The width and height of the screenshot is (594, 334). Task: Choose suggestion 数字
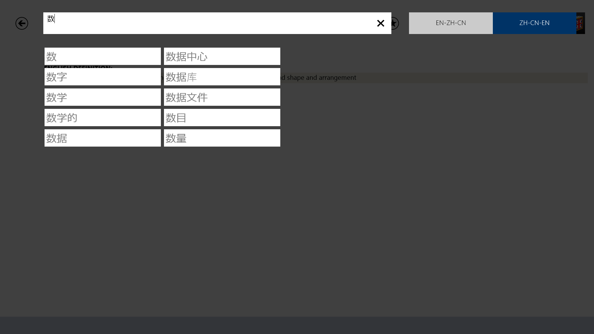click(x=102, y=77)
